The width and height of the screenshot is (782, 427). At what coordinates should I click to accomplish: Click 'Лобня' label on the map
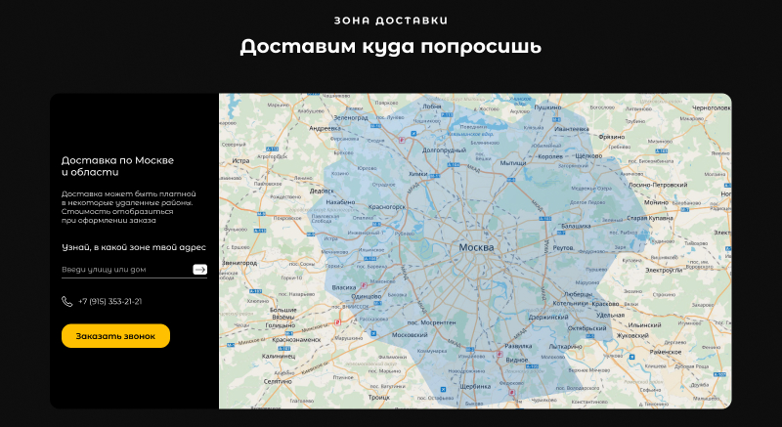point(432,107)
